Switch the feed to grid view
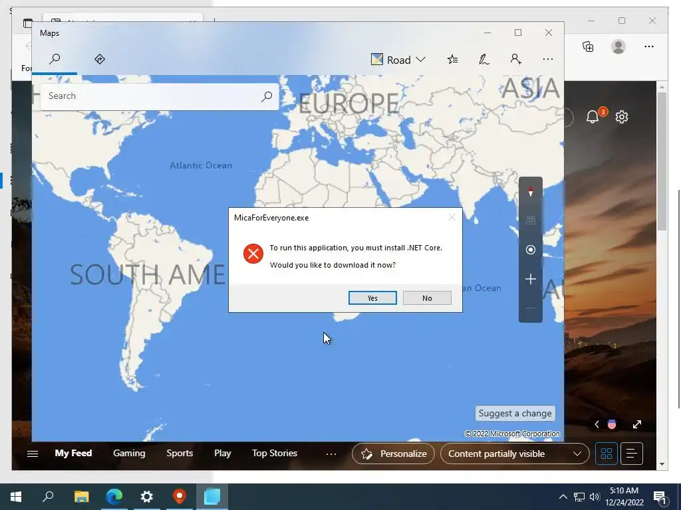Viewport: 681px width, 510px height. [x=607, y=454]
